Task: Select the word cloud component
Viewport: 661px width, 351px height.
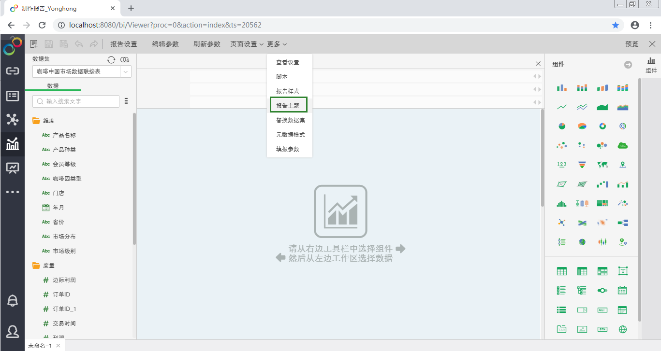Action: pyautogui.click(x=623, y=145)
